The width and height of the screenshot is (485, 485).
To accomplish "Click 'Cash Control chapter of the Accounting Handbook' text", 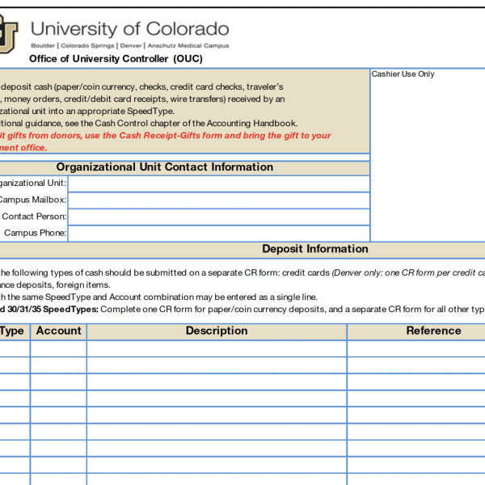I will 196,124.
